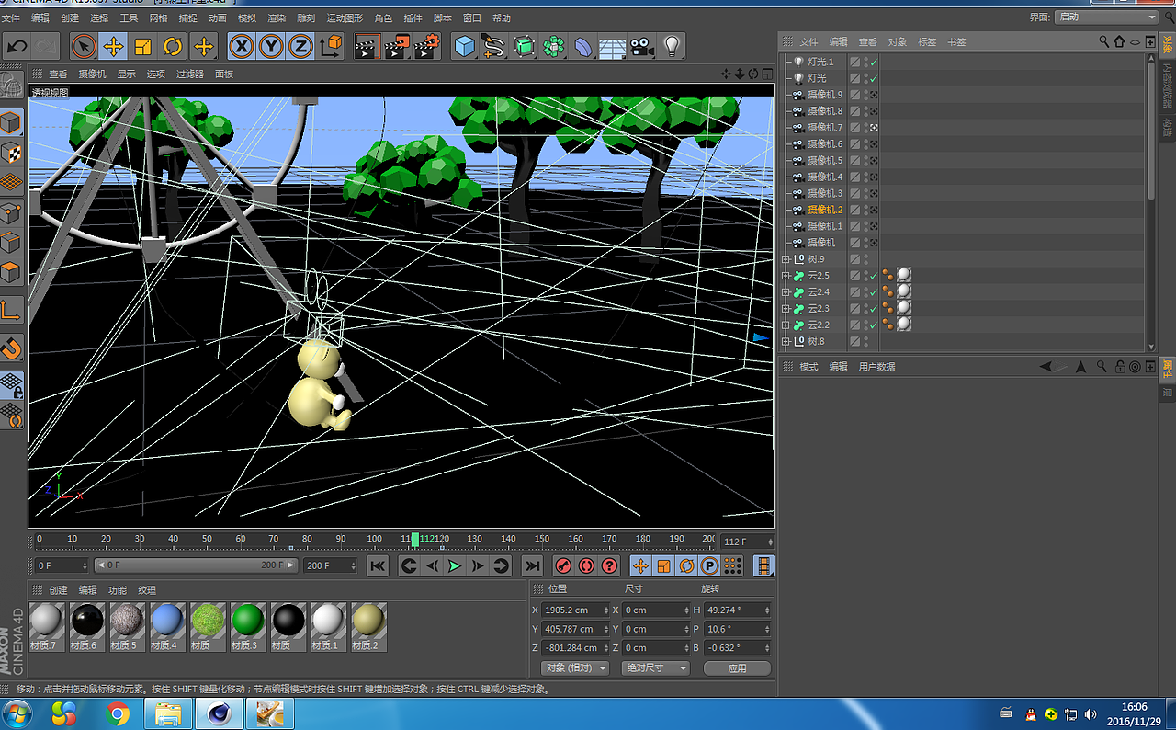Enable the snap magnet tool
The image size is (1176, 730).
[11, 348]
